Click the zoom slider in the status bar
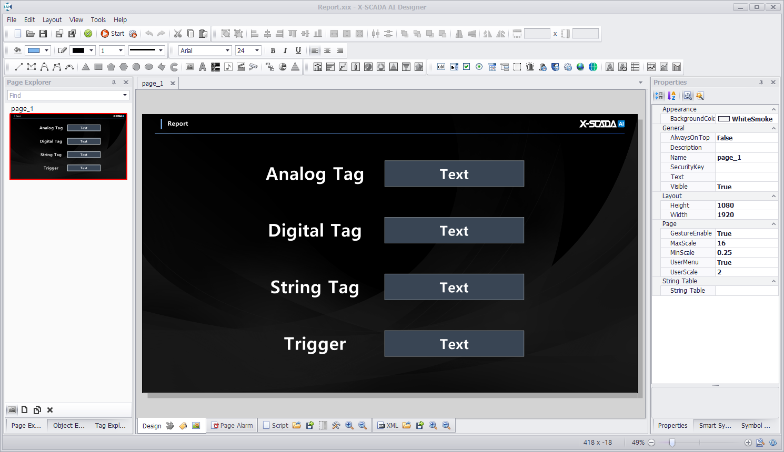 (x=672, y=443)
